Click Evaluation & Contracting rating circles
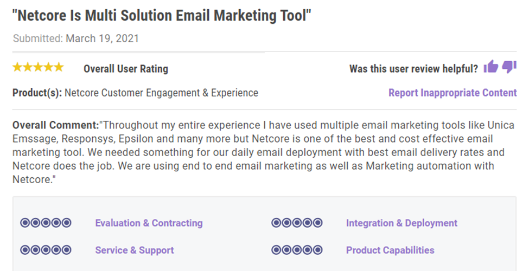Viewport: 529px width, 271px height. [x=46, y=223]
